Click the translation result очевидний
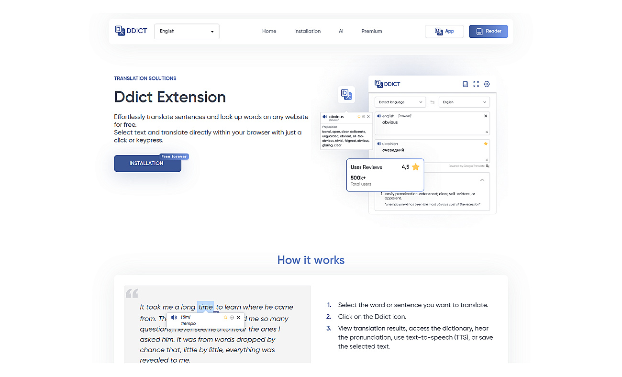This screenshot has width=622, height=377. point(393,150)
